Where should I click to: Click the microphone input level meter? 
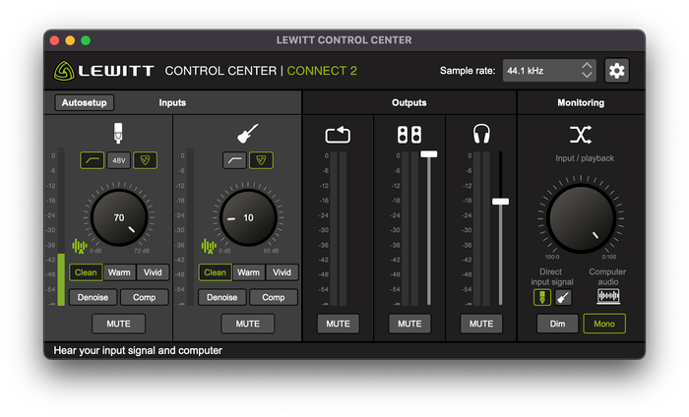(61, 227)
